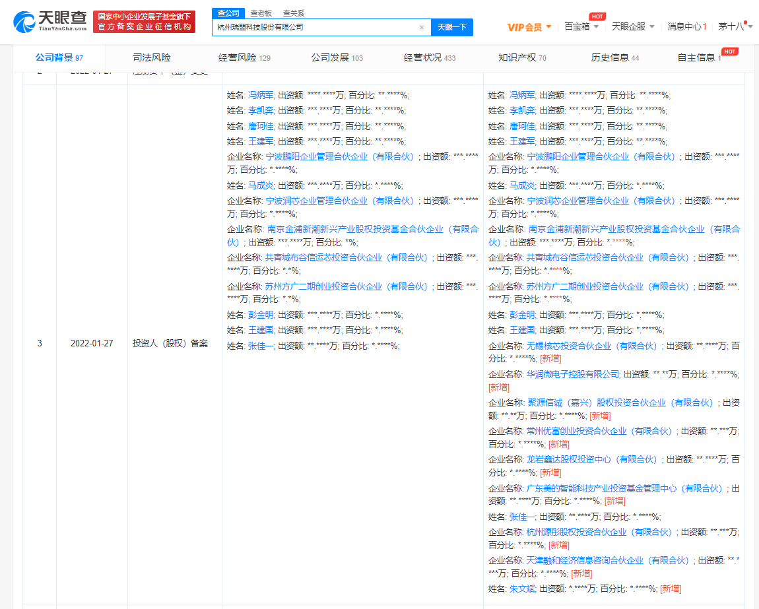Viewport: 759px width, 609px height.
Task: Open 苏州方广二期创业投资合伙企业 in the before-change column
Action: tap(346, 286)
